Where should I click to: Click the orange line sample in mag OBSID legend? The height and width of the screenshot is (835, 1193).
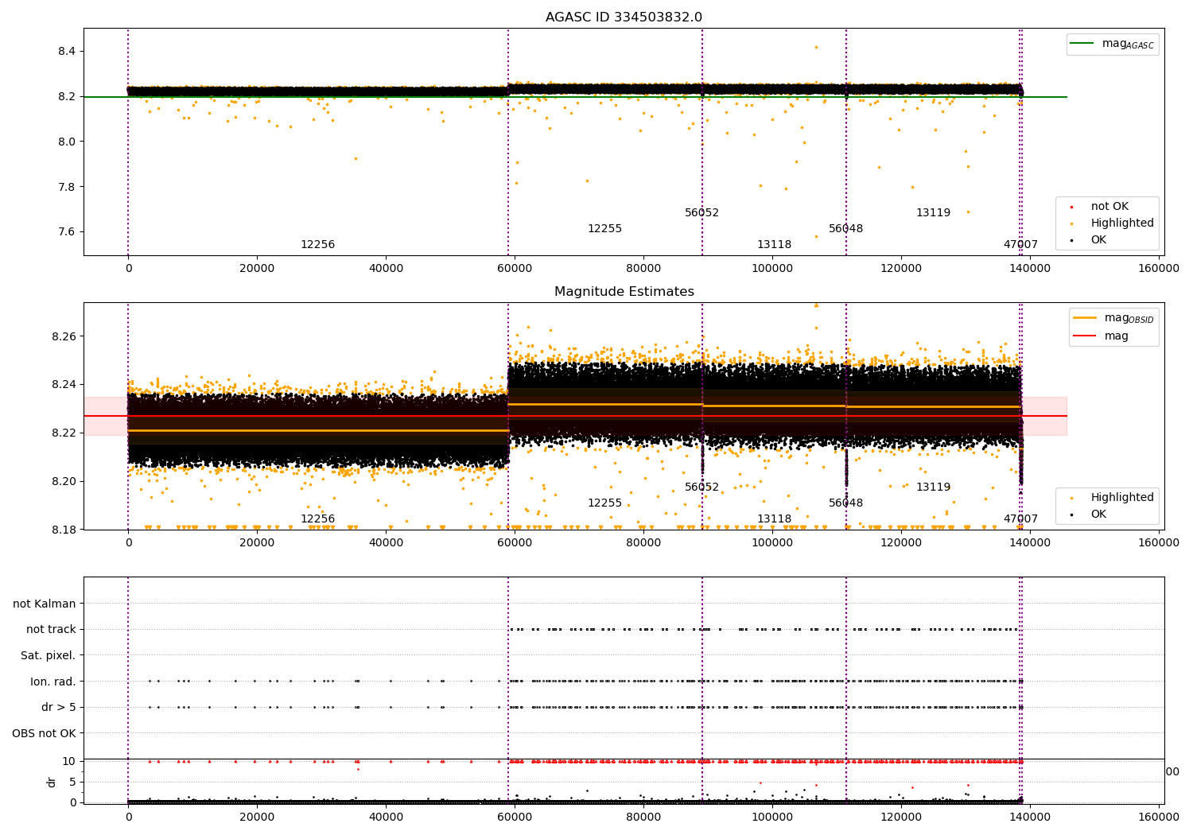click(x=1084, y=317)
